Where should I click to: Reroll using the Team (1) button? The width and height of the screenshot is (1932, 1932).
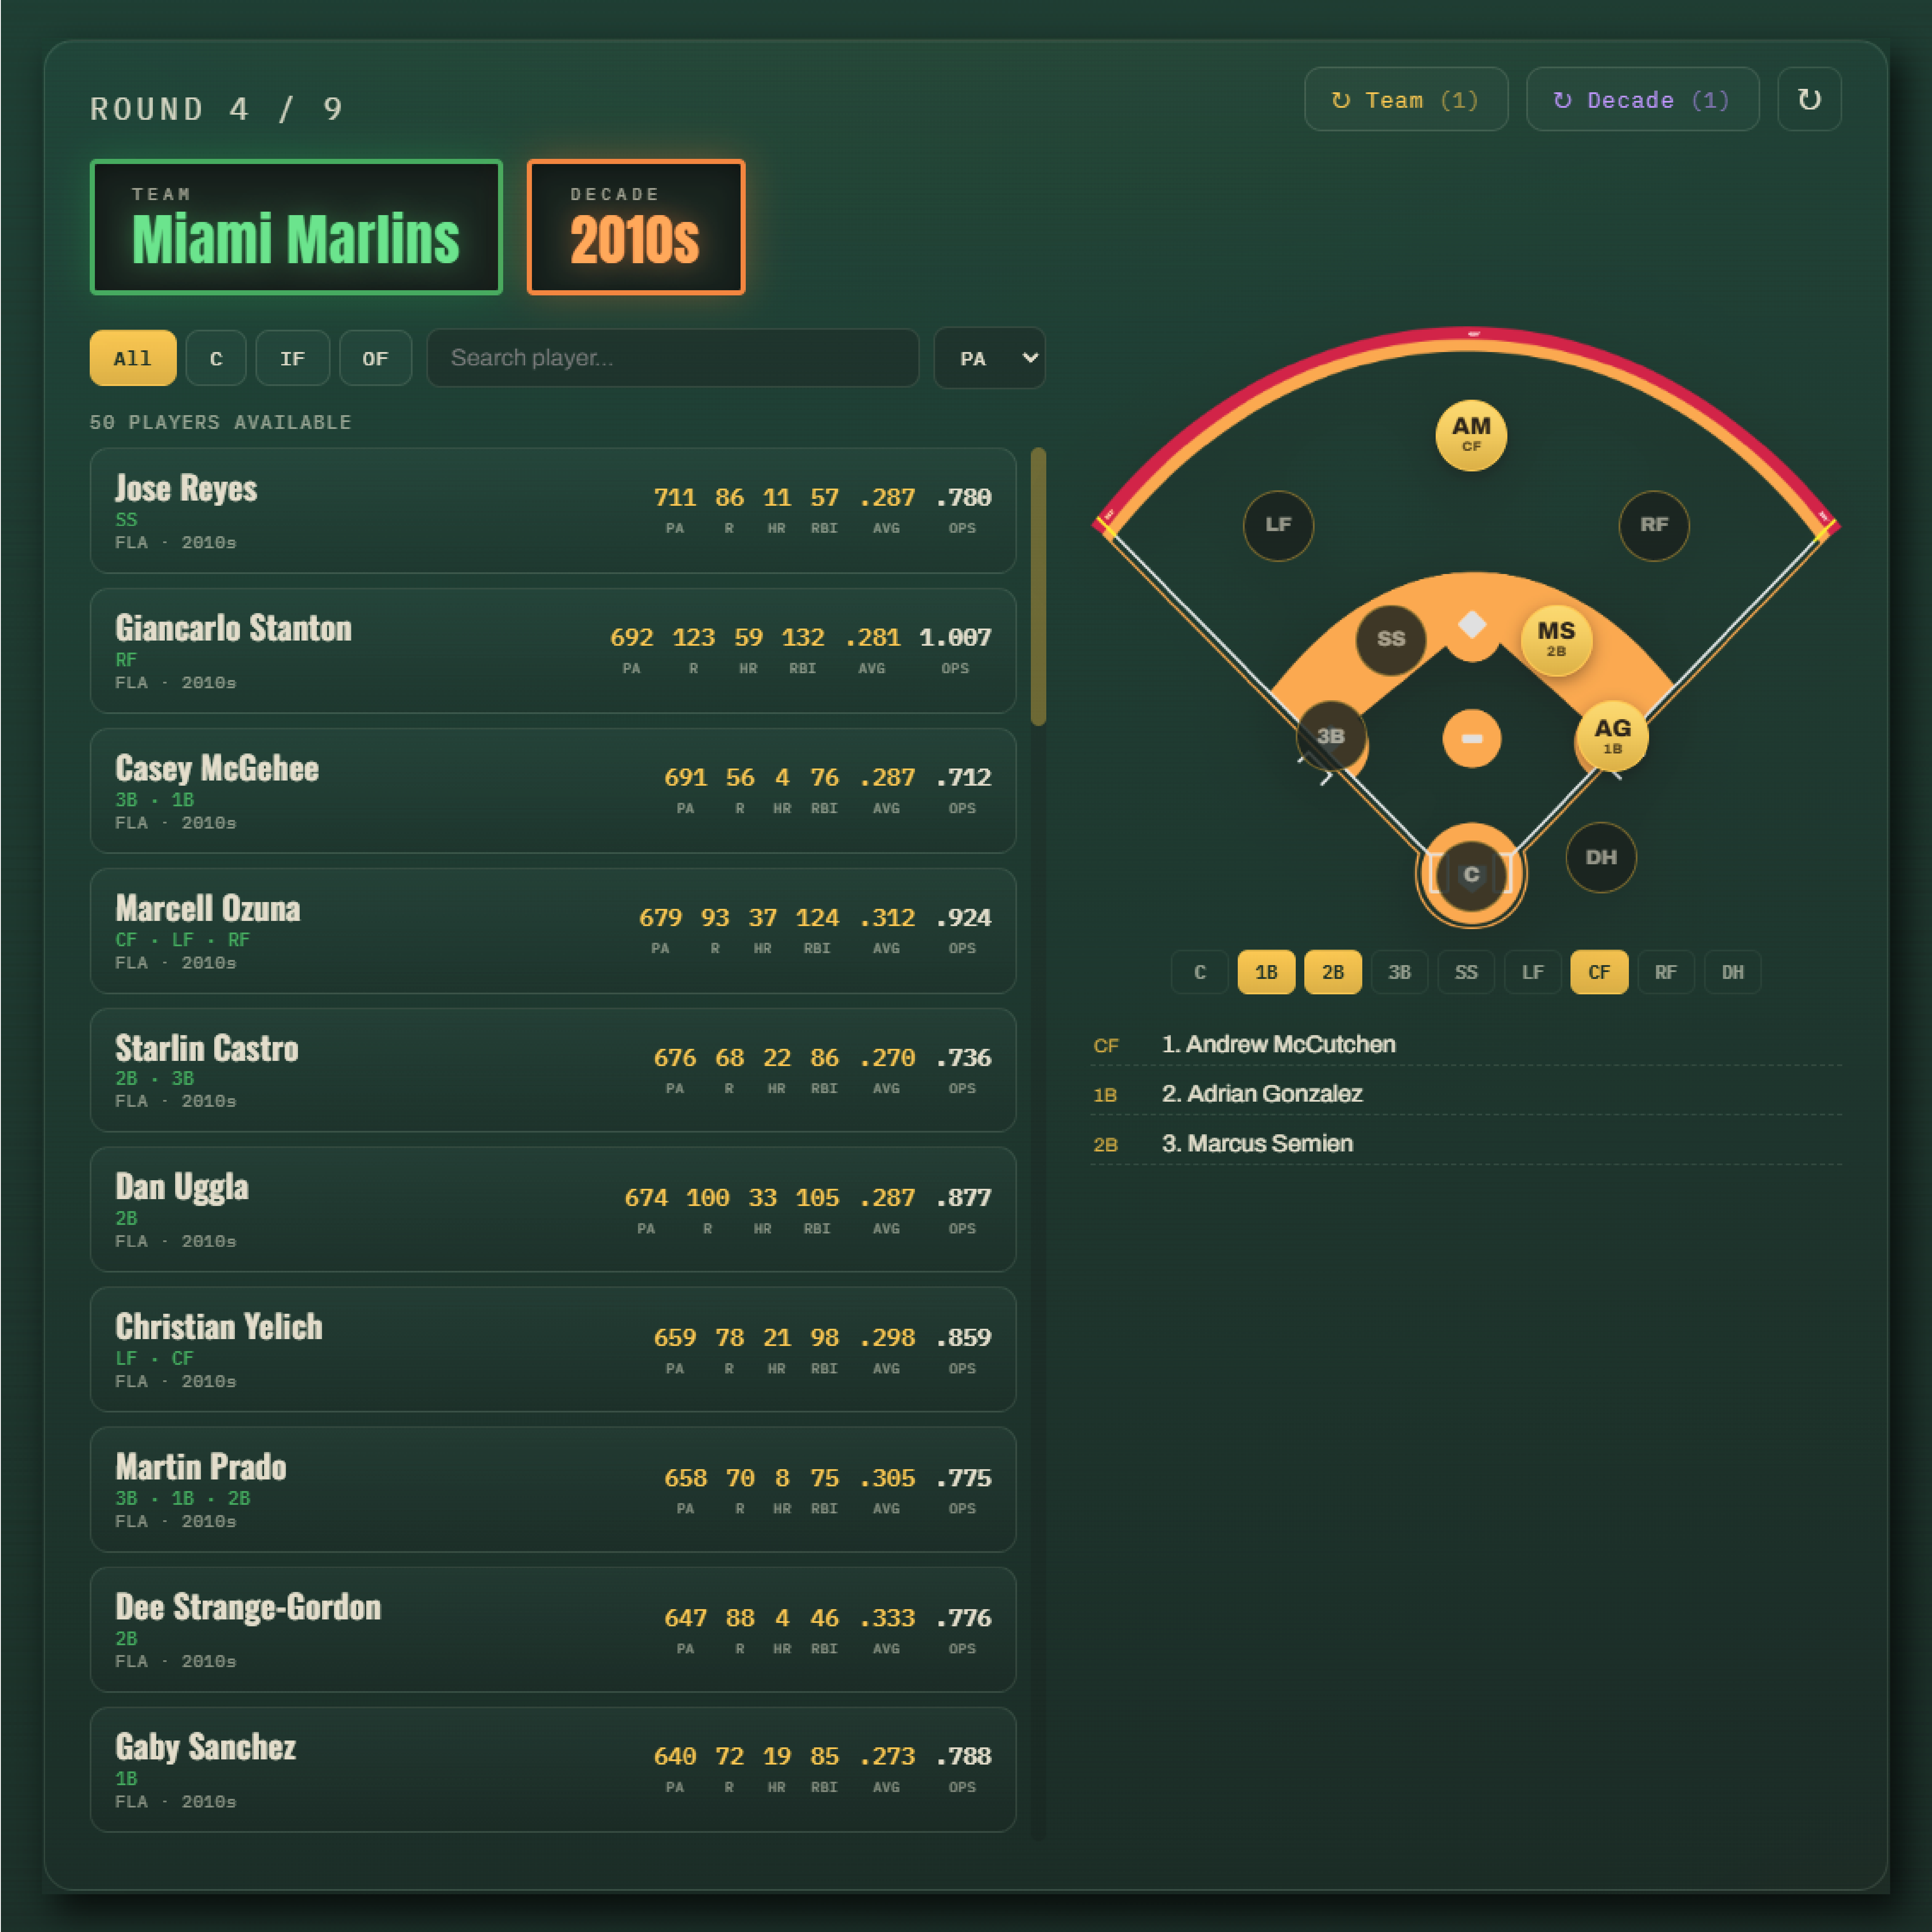pyautogui.click(x=1406, y=99)
